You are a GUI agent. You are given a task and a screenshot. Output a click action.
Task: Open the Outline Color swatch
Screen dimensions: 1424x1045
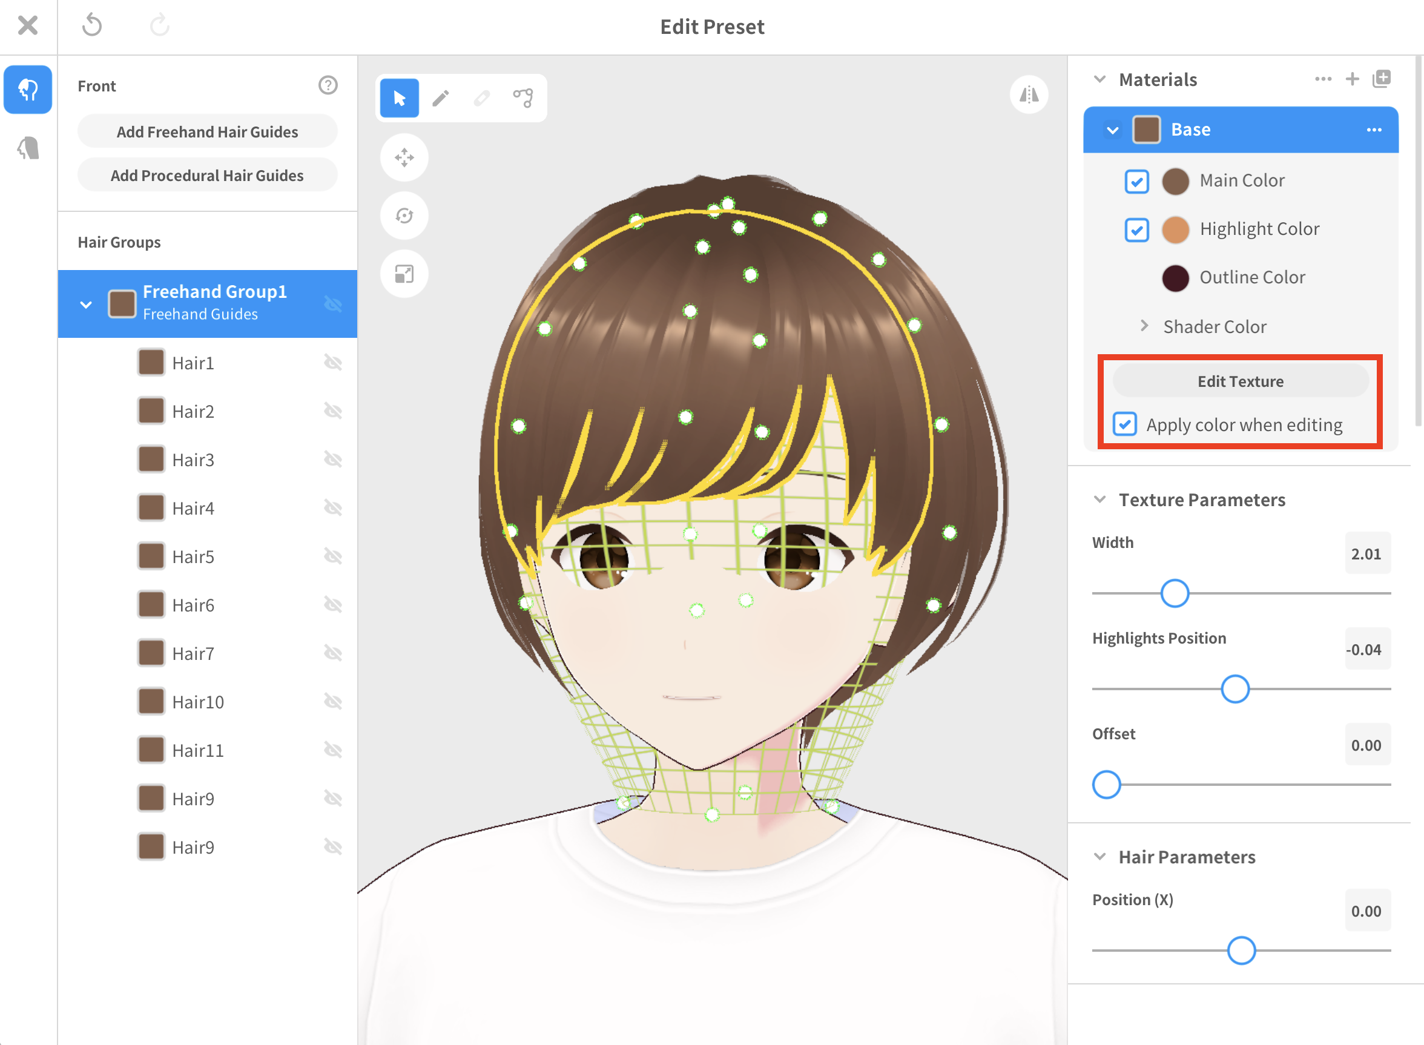click(1175, 279)
